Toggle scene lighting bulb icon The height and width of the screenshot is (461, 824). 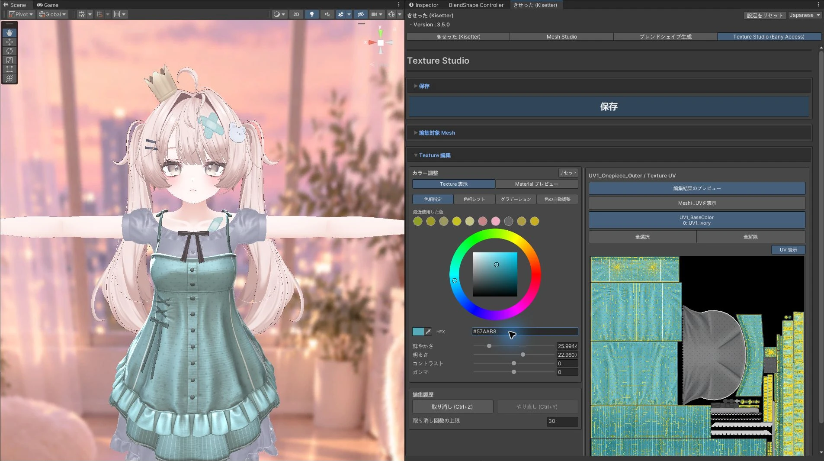(x=311, y=14)
